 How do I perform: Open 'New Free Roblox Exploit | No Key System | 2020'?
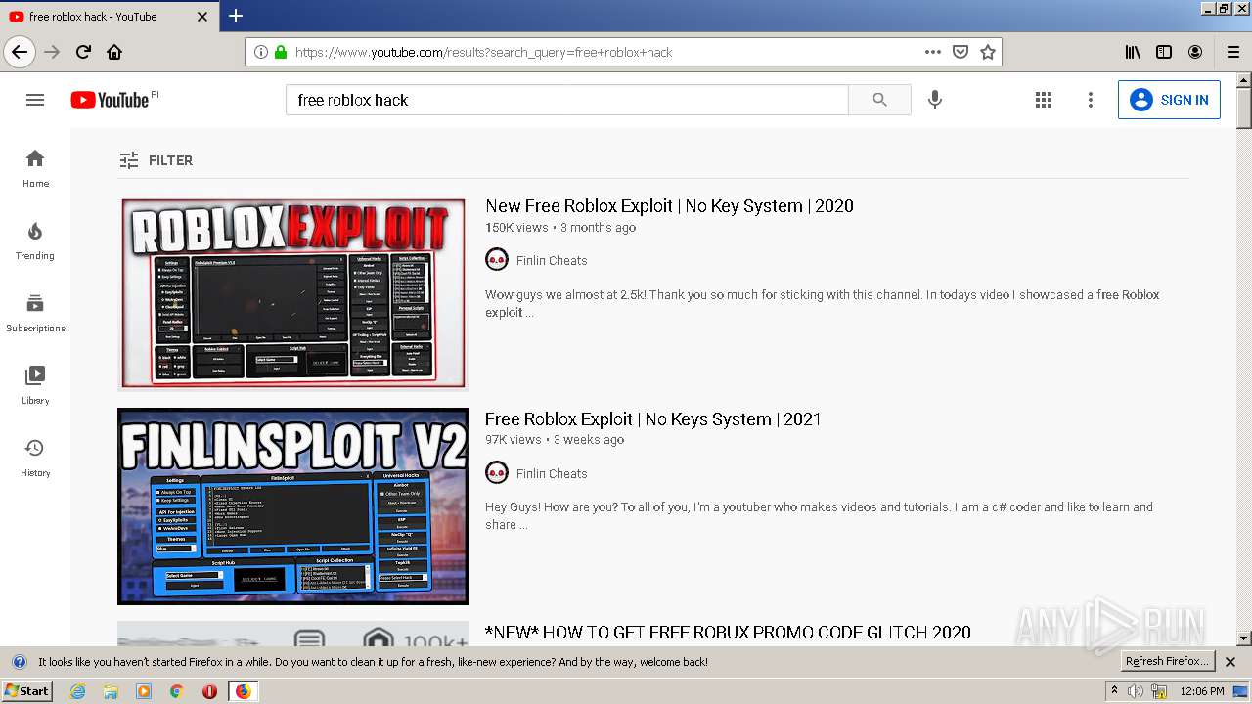click(x=669, y=206)
